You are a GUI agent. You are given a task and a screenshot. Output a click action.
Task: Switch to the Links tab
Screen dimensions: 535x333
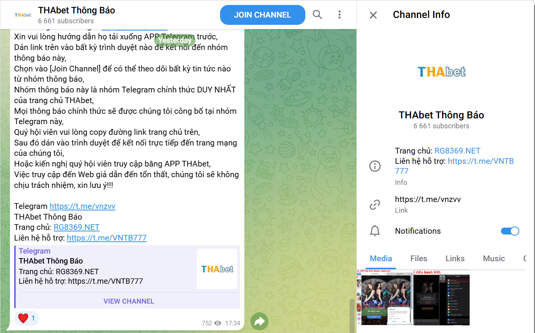(455, 259)
